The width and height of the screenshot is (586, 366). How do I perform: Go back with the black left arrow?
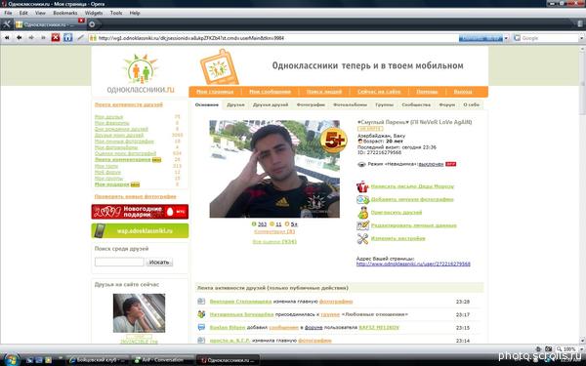point(20,38)
